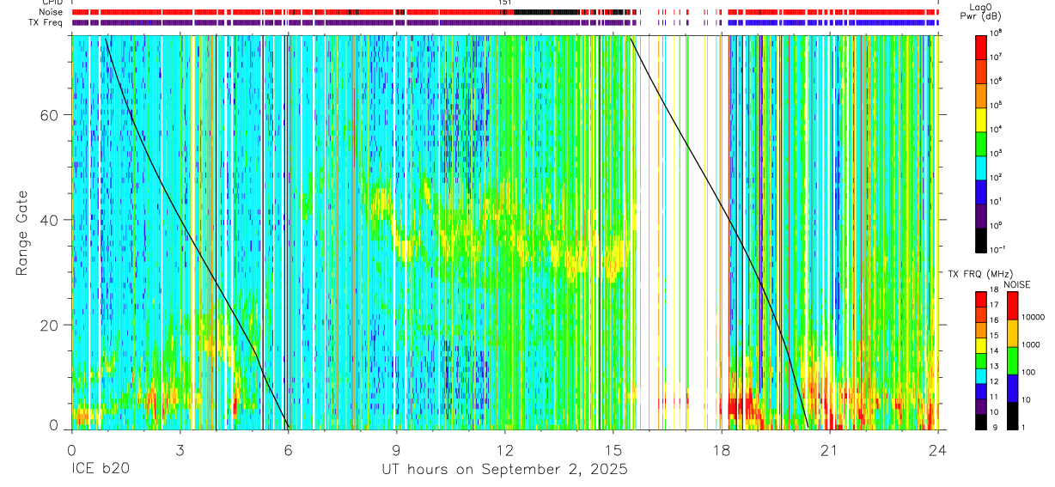
Task: Pick the cyan segment of TX FRQ colorbar
Action: [x=981, y=374]
